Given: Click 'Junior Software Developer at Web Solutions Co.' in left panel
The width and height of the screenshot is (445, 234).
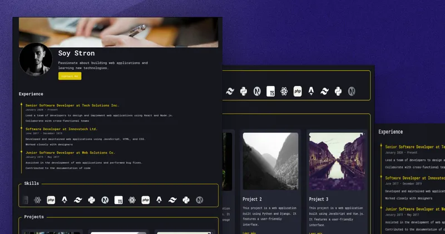Looking at the screenshot, I should pos(70,153).
